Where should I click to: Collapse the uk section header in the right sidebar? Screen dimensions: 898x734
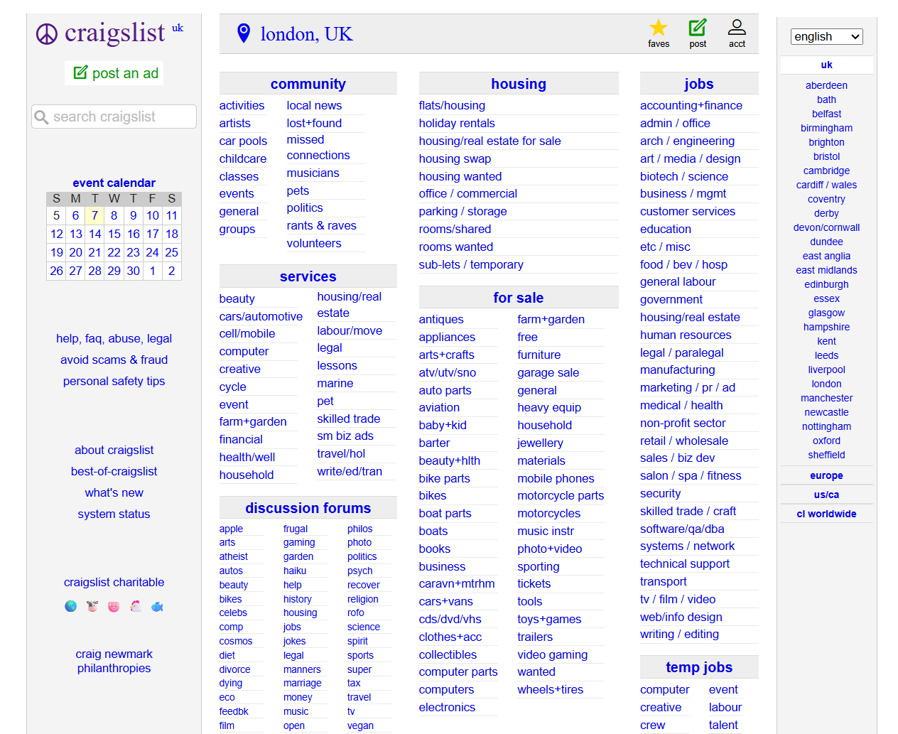tap(826, 65)
